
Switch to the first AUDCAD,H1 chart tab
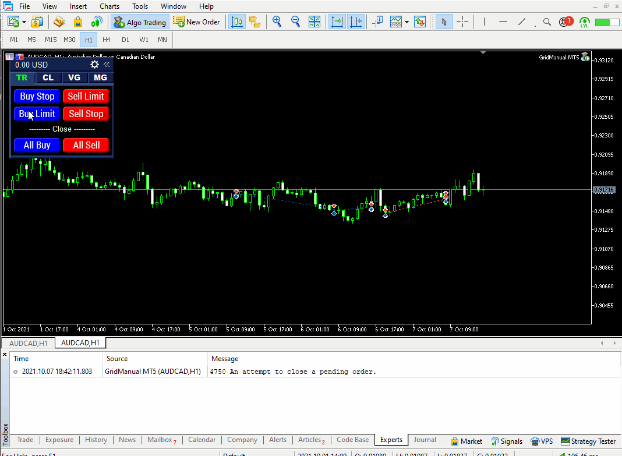point(28,343)
